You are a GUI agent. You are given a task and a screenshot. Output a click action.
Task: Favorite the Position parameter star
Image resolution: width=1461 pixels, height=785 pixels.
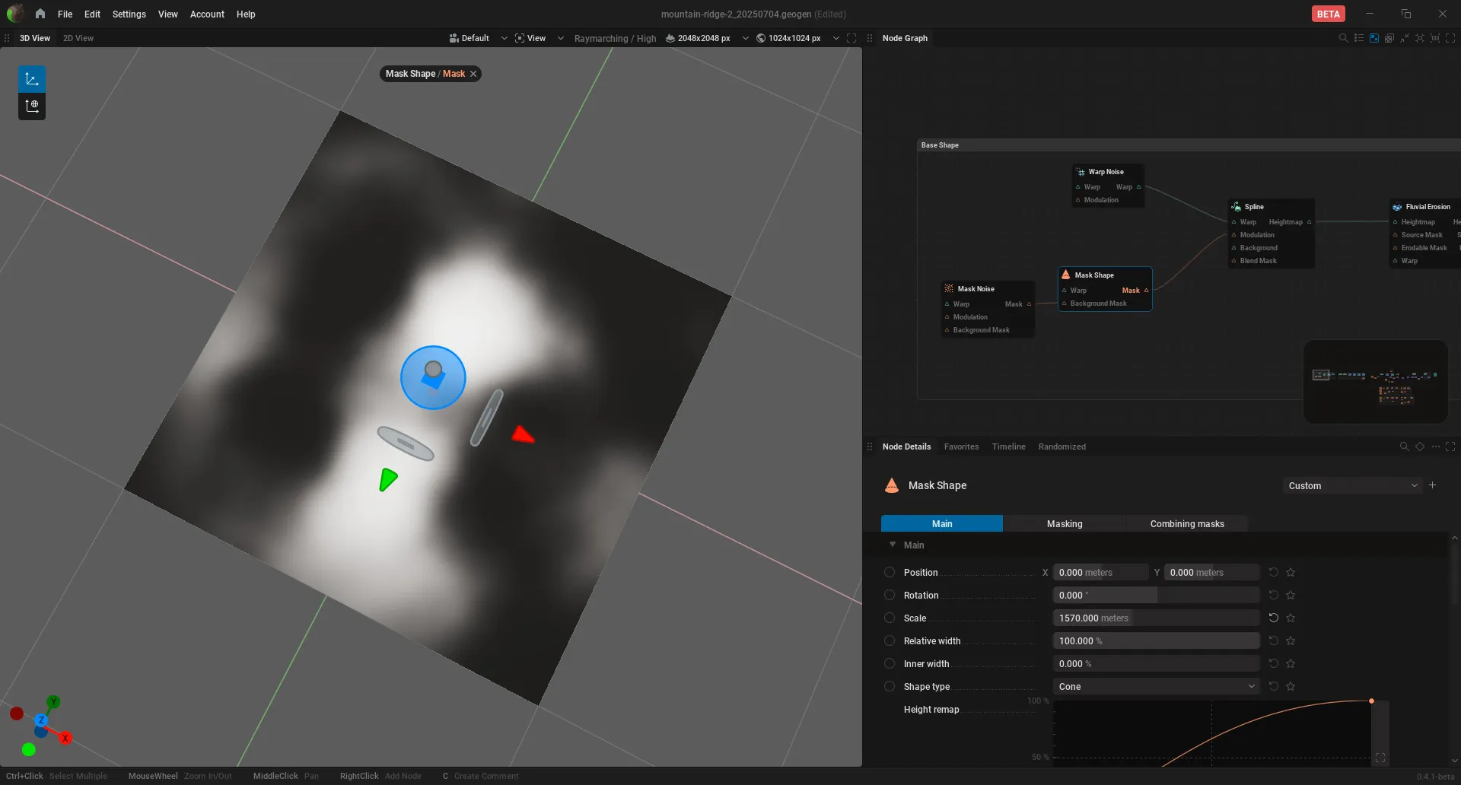point(1291,572)
